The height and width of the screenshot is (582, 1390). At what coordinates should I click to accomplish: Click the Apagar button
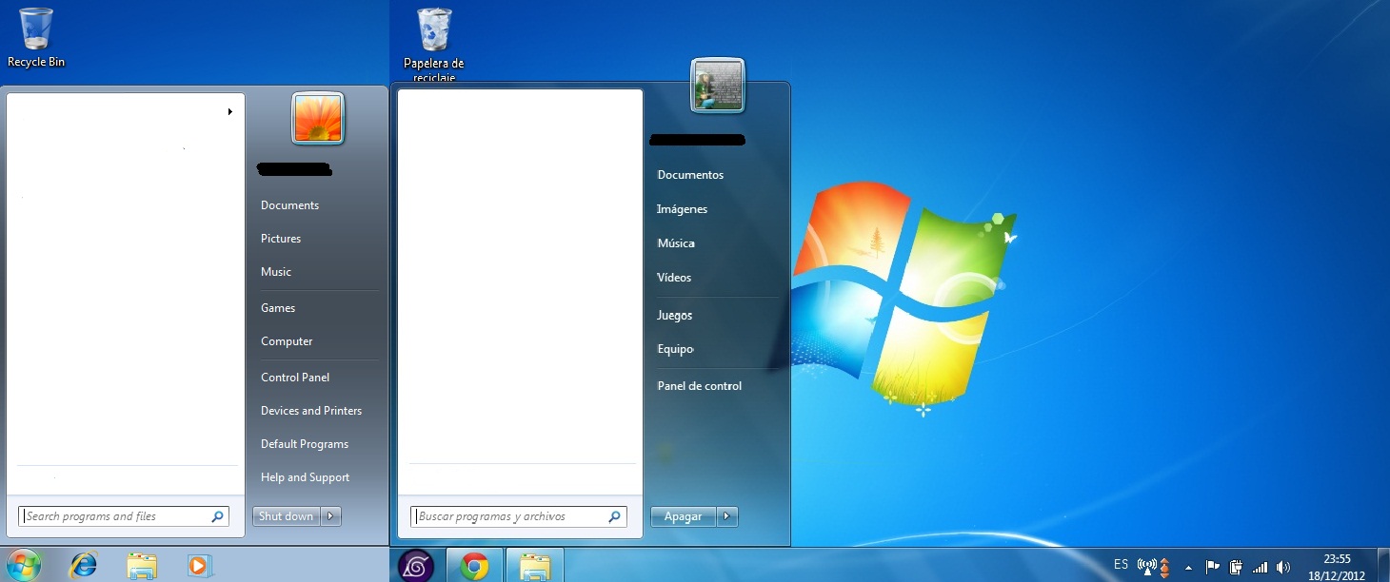click(684, 516)
